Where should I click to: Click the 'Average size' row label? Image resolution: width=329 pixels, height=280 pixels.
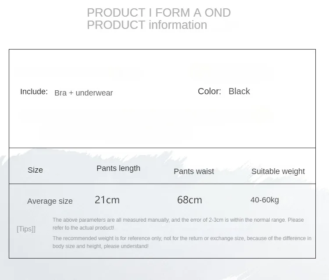50,201
